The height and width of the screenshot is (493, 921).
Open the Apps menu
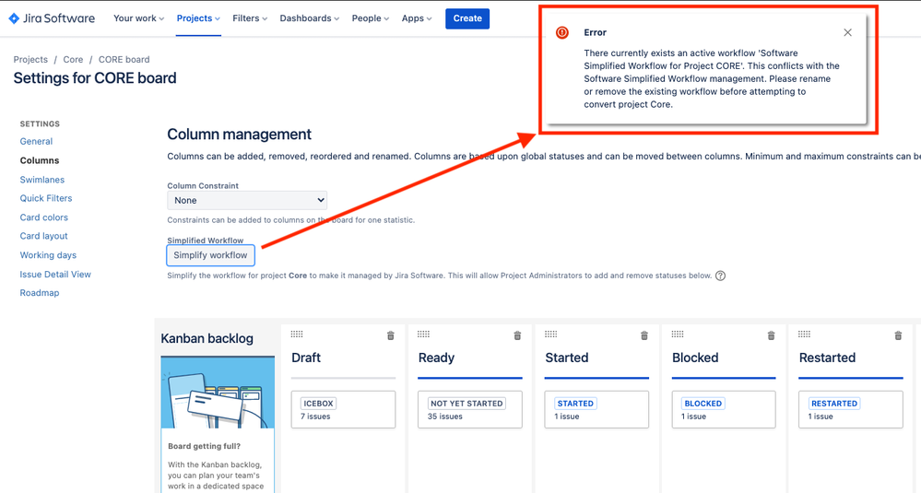[x=417, y=18]
